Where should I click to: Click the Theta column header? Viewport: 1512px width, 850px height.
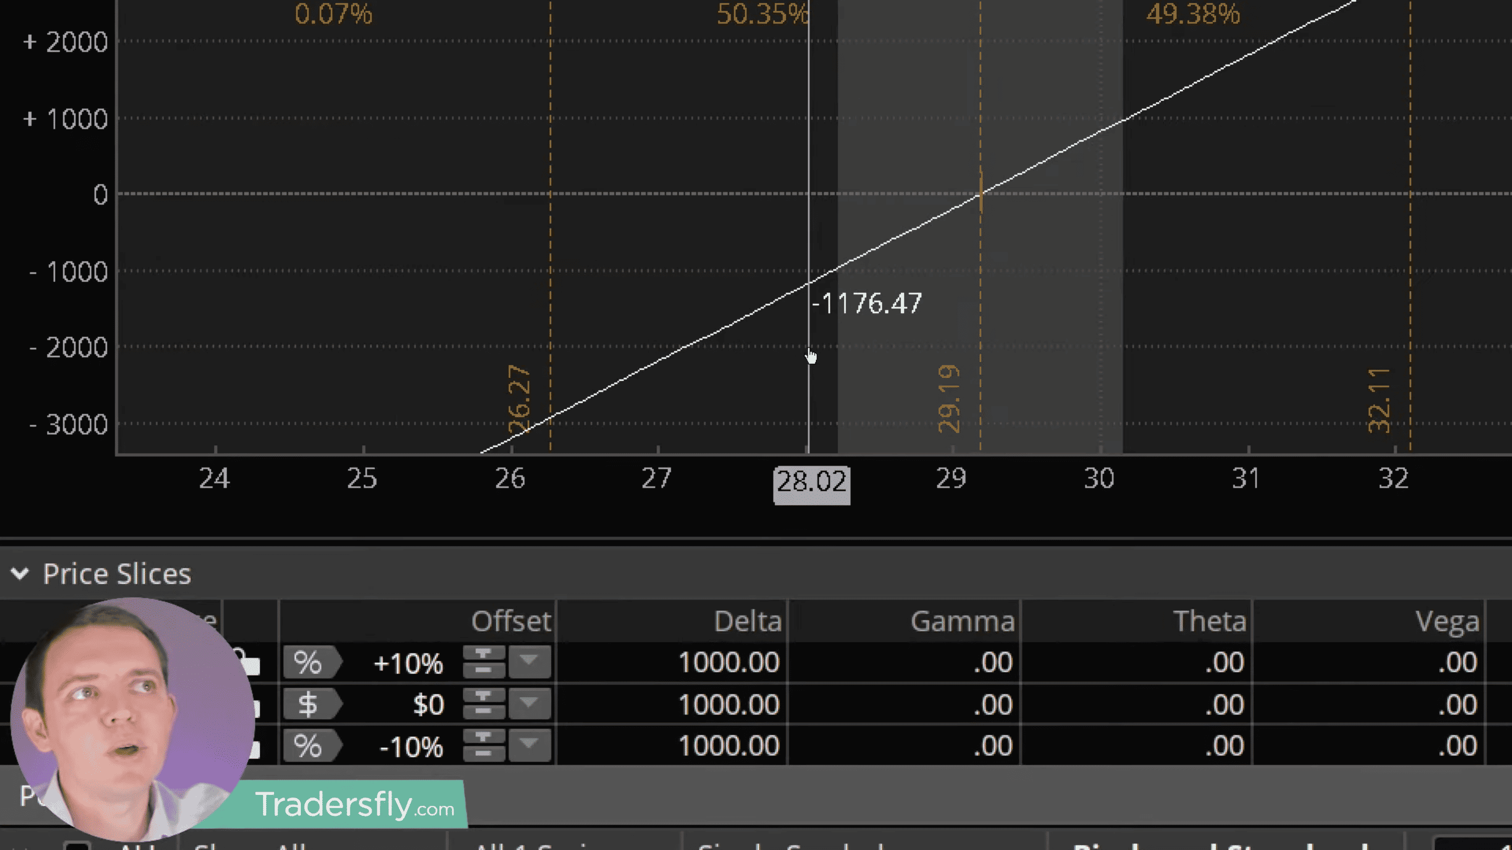click(1210, 621)
